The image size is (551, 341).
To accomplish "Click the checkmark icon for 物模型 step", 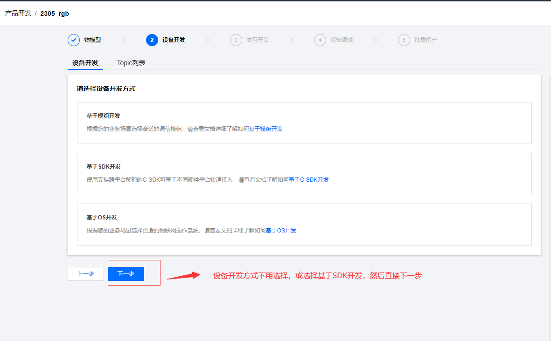I will [74, 40].
